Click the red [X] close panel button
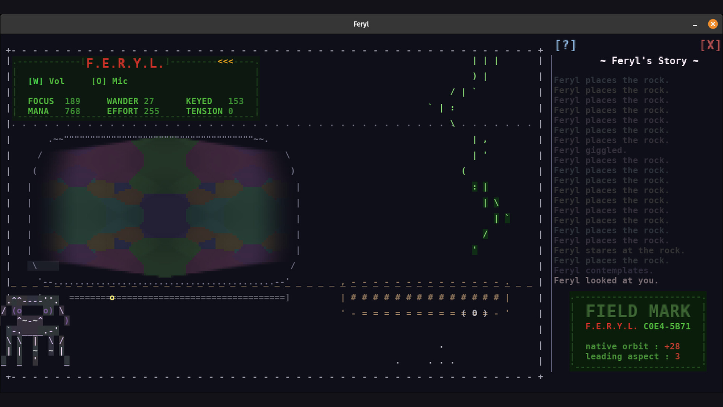This screenshot has height=407, width=723. [x=710, y=45]
